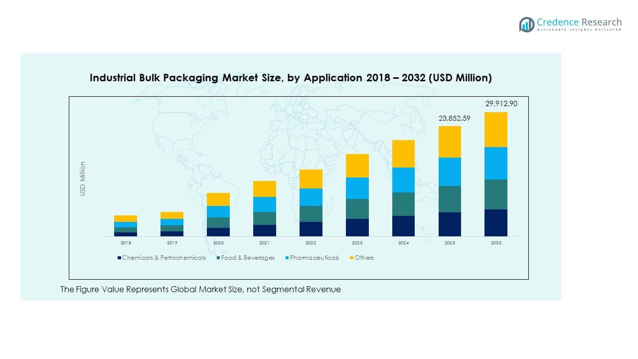Click the light blue Pharmaceuticals segment of 2024 bar
This screenshot has width=638, height=359.
403,180
